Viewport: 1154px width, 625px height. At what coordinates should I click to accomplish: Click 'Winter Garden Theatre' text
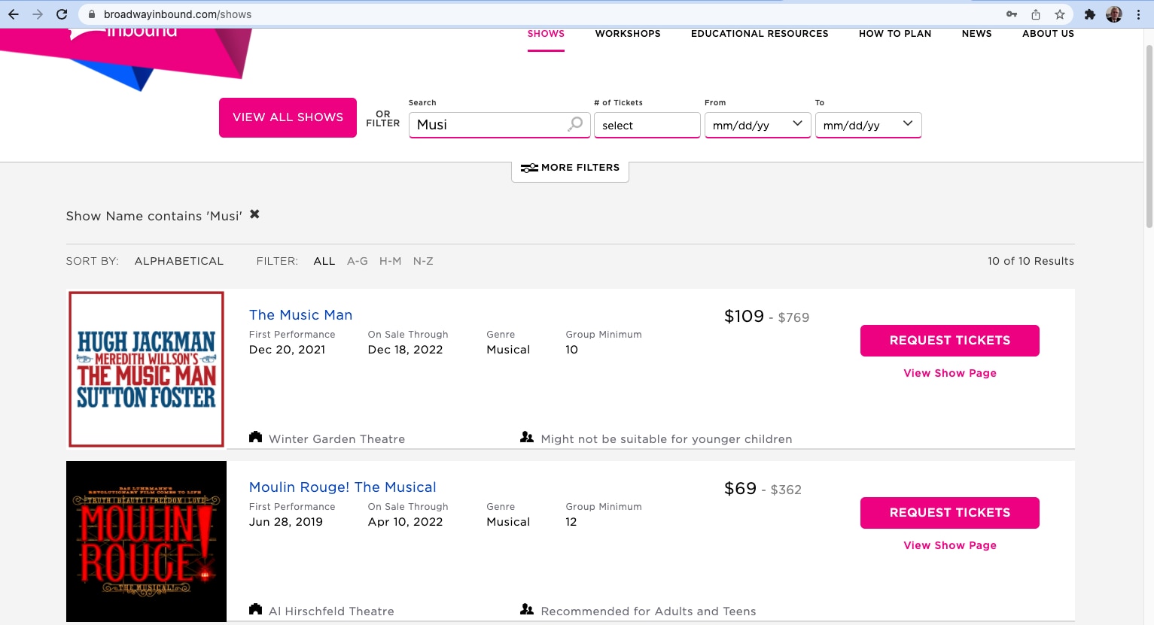pos(336,439)
